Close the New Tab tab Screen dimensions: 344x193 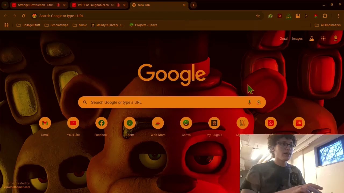(x=184, y=5)
